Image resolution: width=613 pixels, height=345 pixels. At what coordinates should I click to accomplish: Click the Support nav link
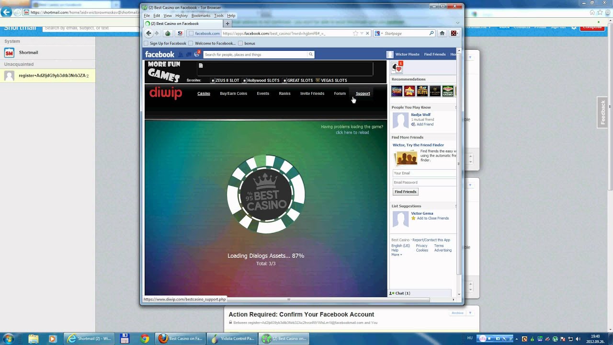click(x=363, y=93)
